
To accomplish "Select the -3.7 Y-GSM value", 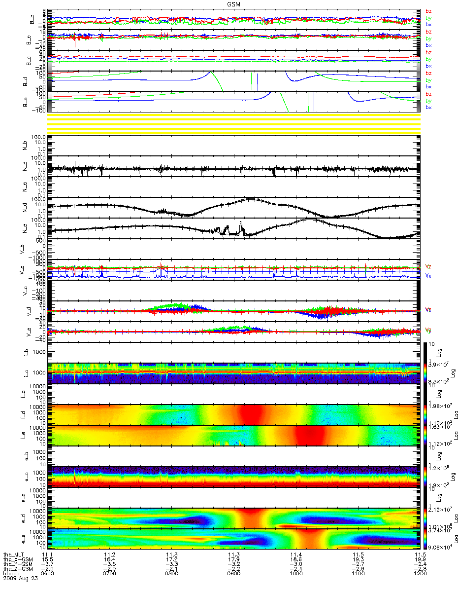I will tap(48, 563).
